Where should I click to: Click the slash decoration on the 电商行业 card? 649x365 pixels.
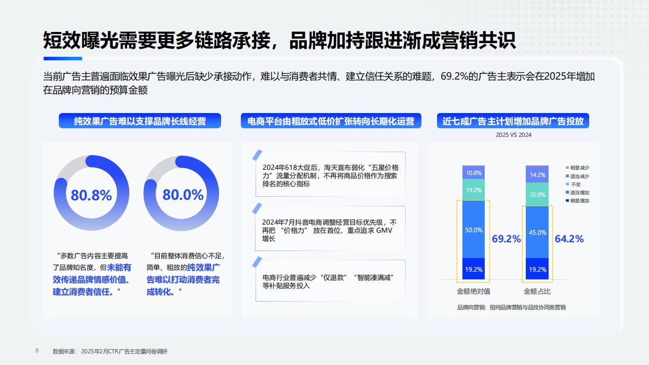257,262
